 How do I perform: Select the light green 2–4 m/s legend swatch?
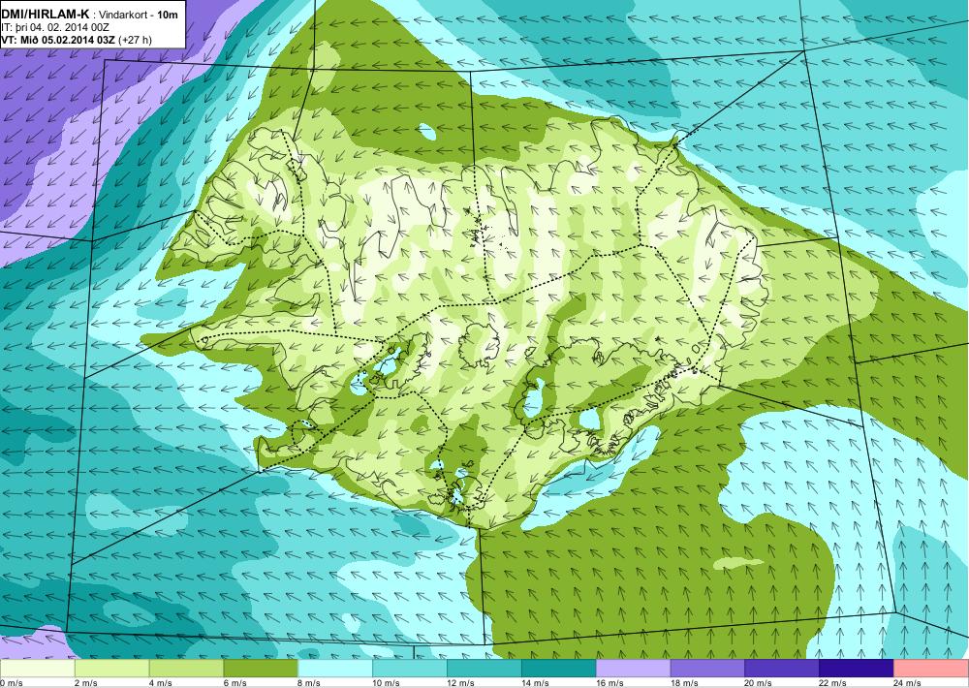point(111,669)
